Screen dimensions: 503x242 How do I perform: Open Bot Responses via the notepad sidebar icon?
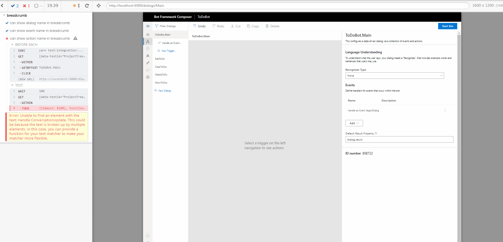coord(148,48)
